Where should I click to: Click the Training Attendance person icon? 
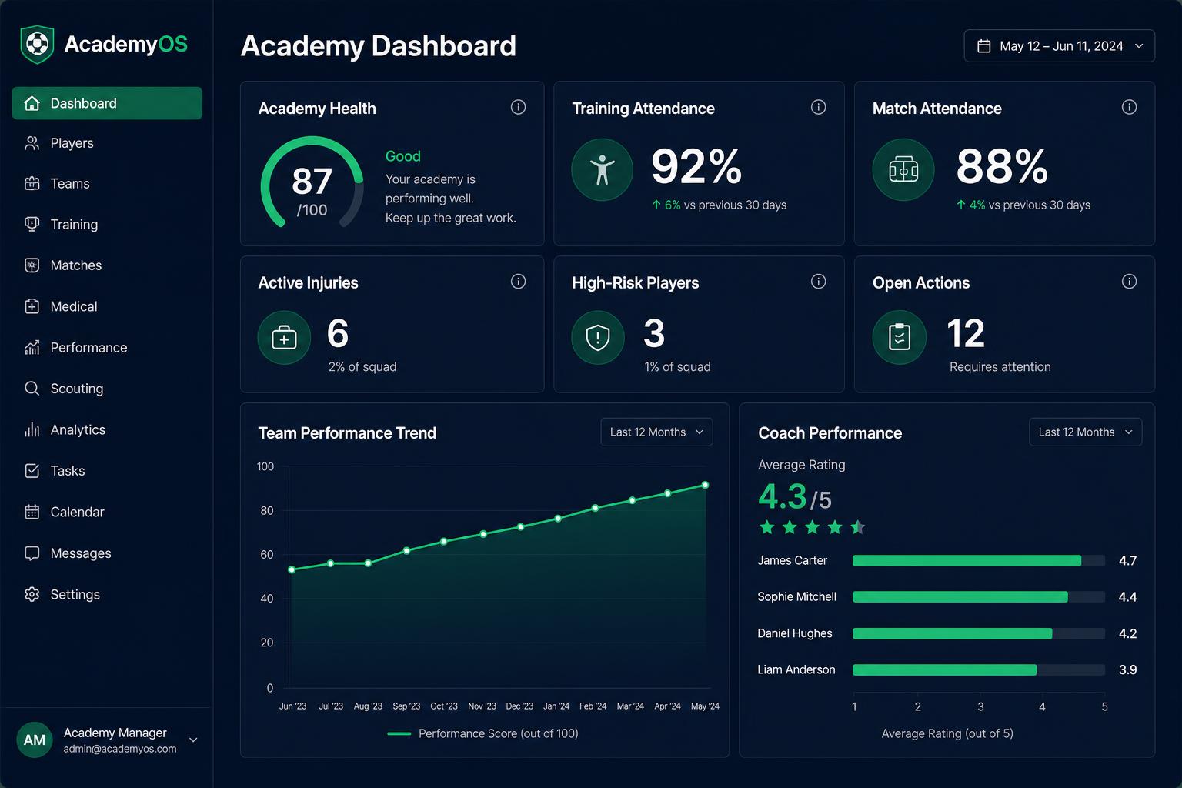602,169
